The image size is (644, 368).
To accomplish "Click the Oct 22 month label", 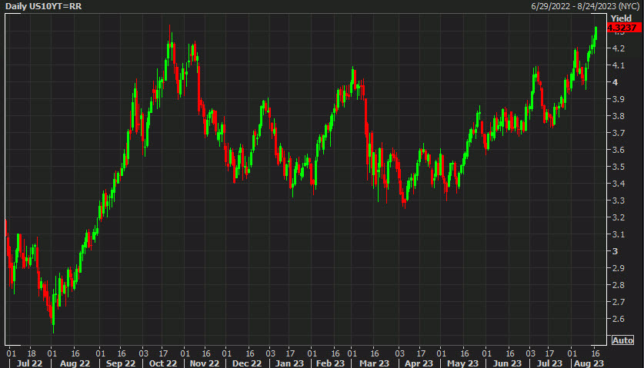I will pos(163,363).
